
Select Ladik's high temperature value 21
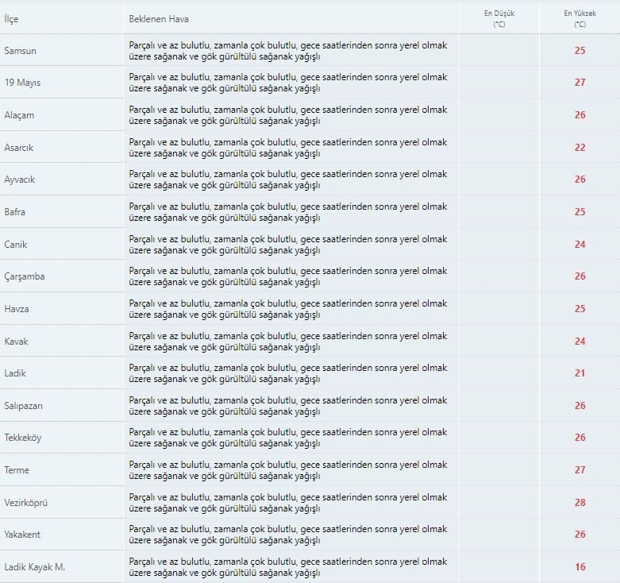coord(580,373)
